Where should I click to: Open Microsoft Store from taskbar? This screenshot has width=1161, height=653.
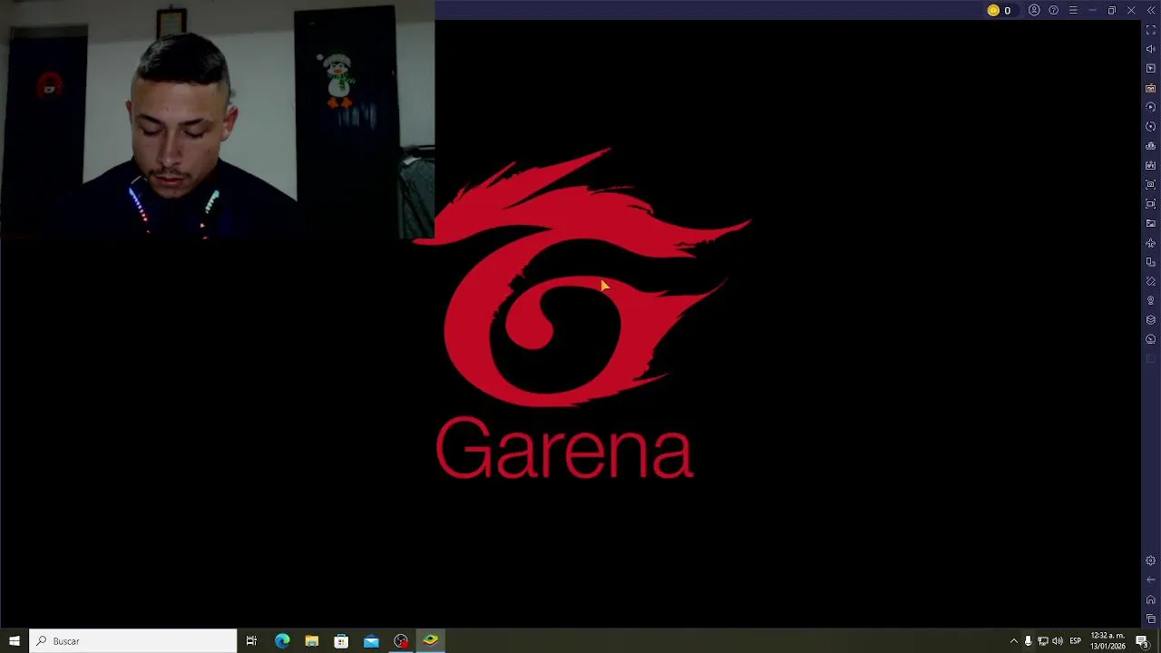tap(341, 641)
